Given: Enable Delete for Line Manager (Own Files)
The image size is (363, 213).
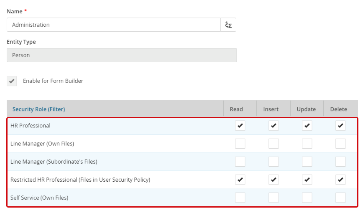Looking at the screenshot, I should [x=340, y=144].
